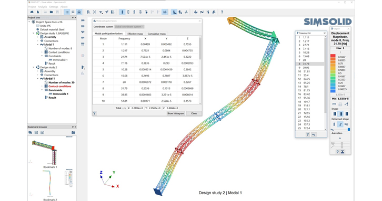Collapse the Design study 2 tree node
This screenshot has height=201, width=382.
34,67
